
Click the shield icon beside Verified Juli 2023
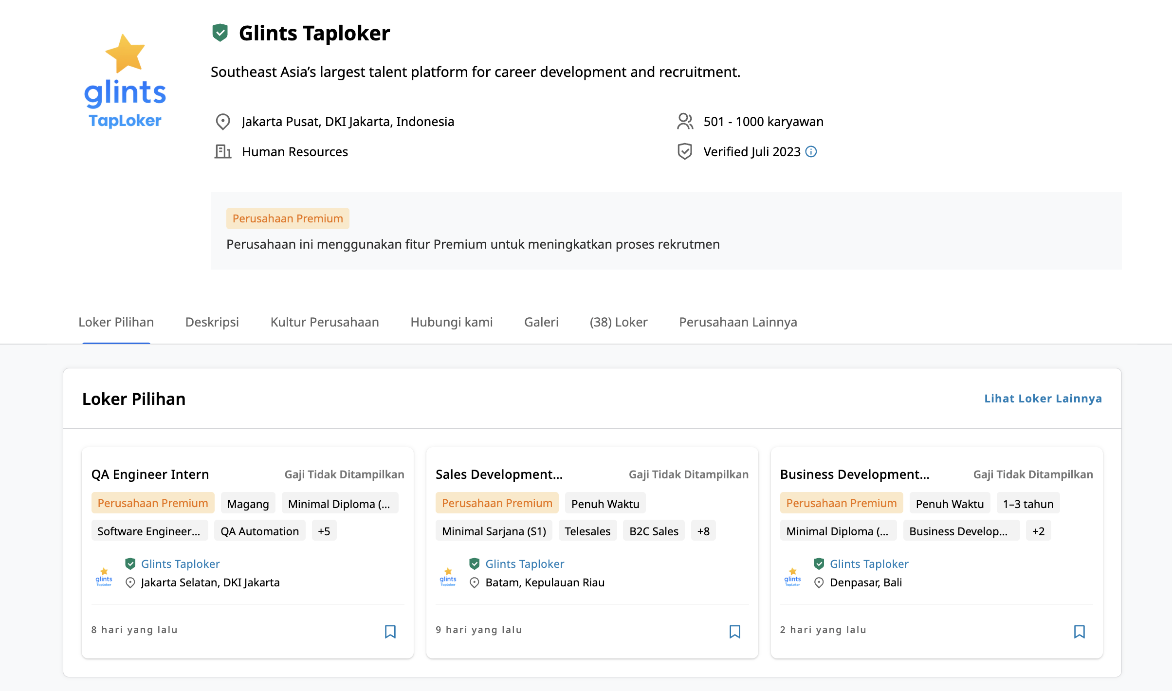(685, 152)
